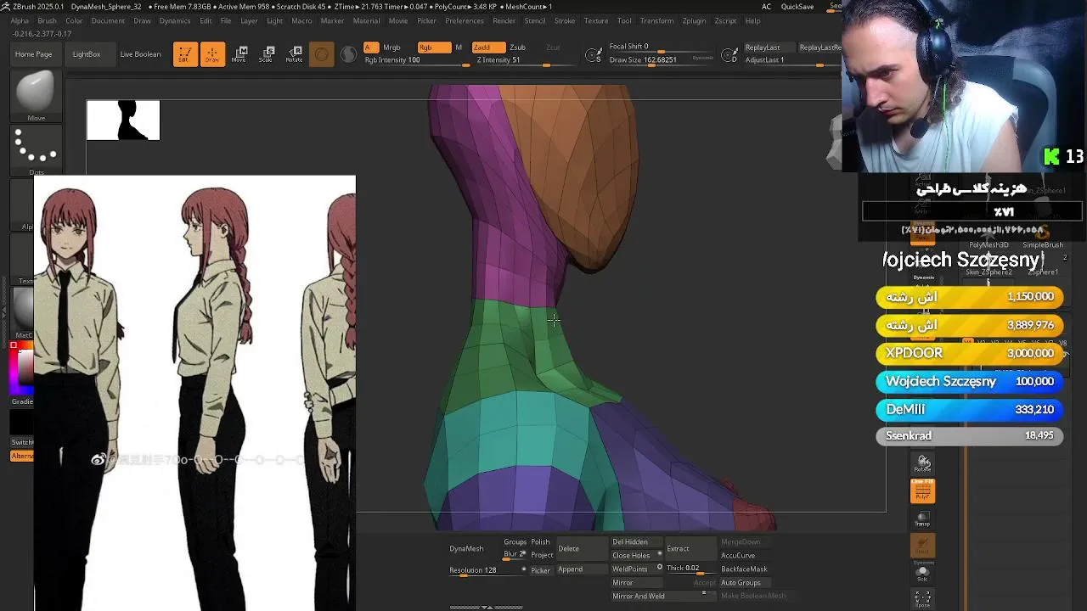Image resolution: width=1087 pixels, height=611 pixels.
Task: Toggle Live Boolean
Action: 140,54
